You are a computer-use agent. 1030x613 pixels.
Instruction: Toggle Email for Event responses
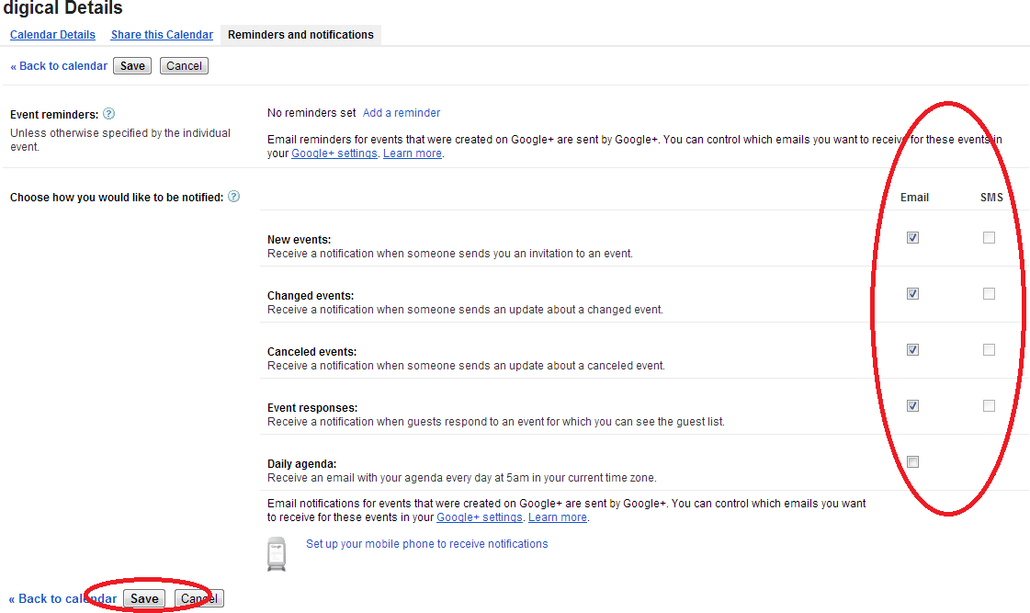pyautogui.click(x=912, y=406)
